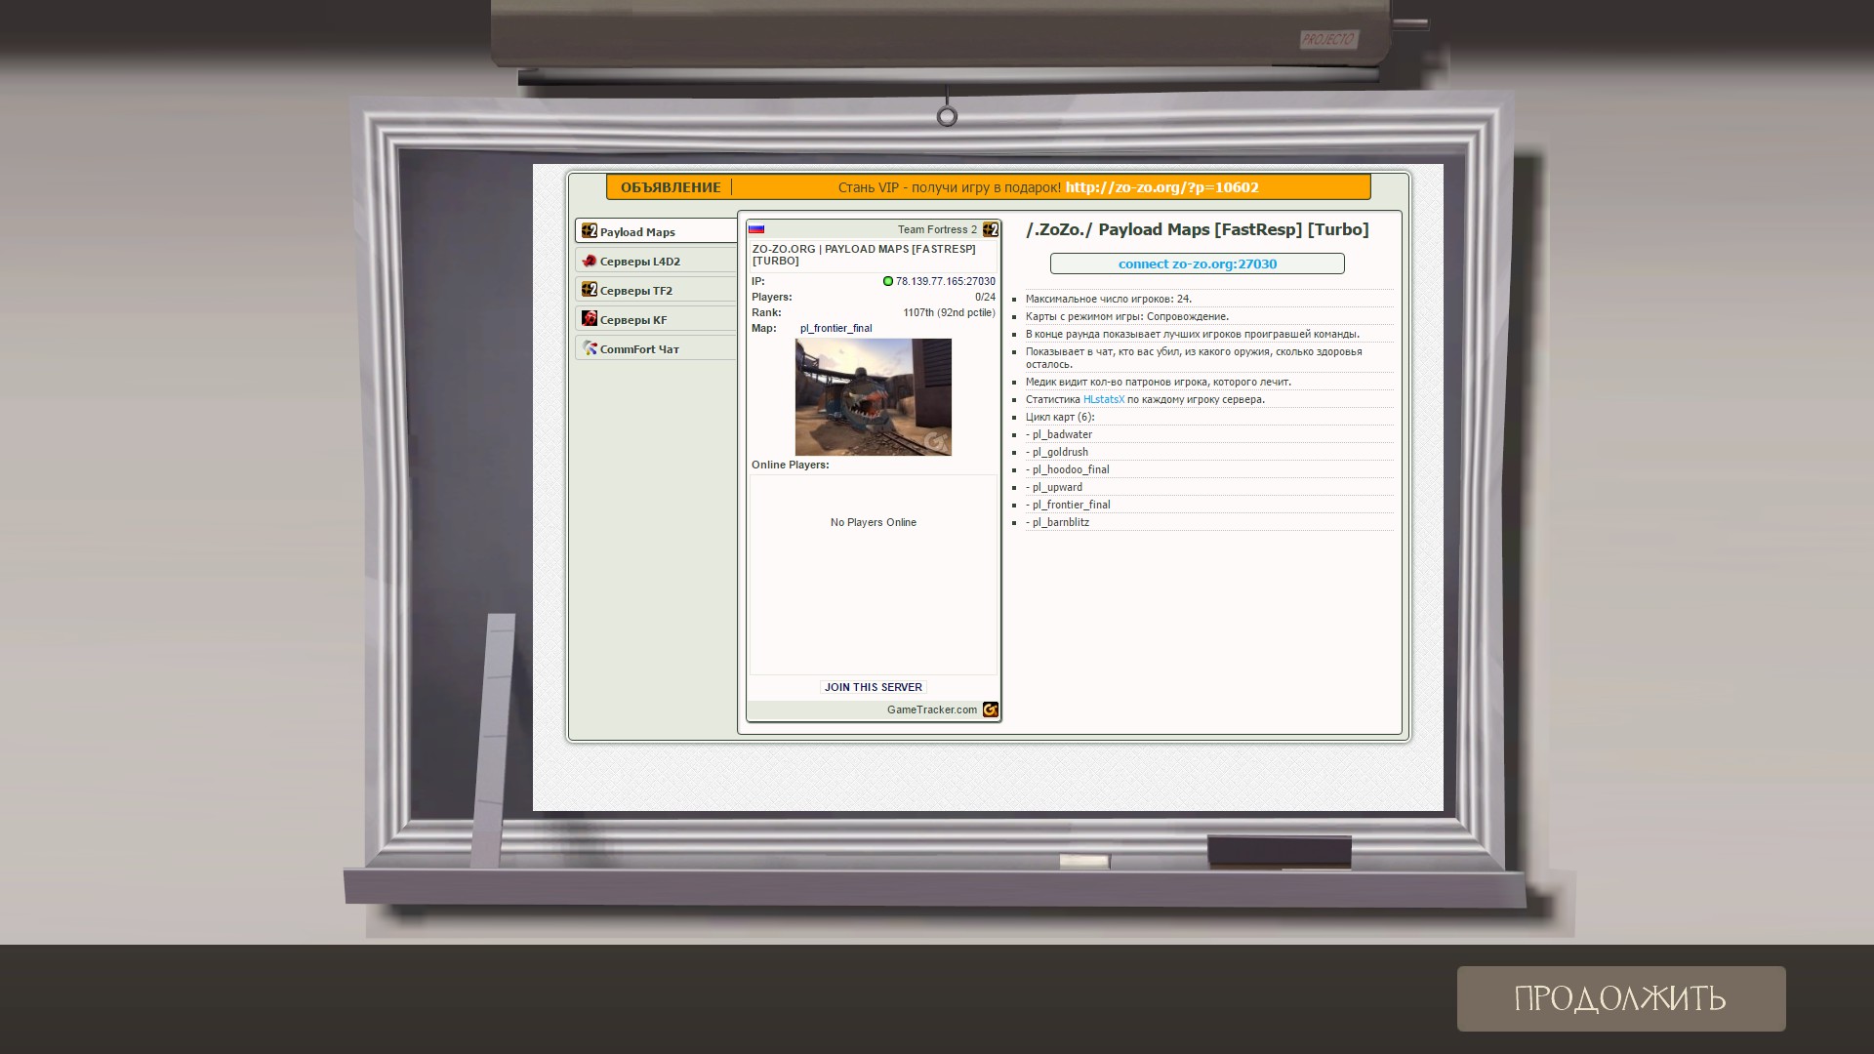This screenshot has height=1054, width=1874.
Task: Open the CommFort Чат tab
Action: 639,349
